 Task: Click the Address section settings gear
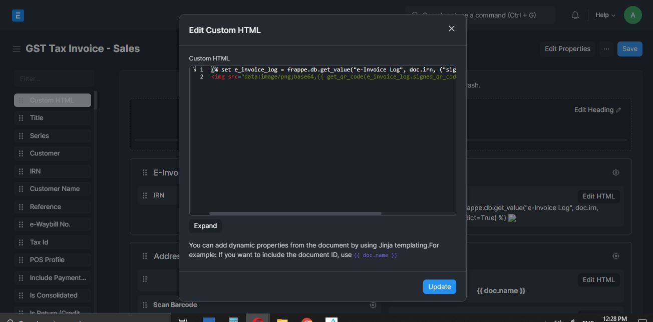[x=615, y=255]
